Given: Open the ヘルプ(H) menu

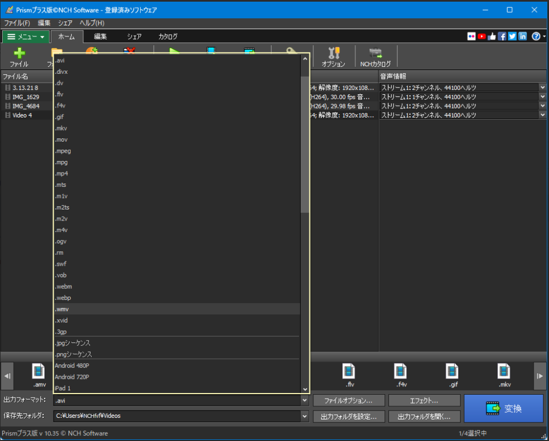Looking at the screenshot, I should pos(92,23).
